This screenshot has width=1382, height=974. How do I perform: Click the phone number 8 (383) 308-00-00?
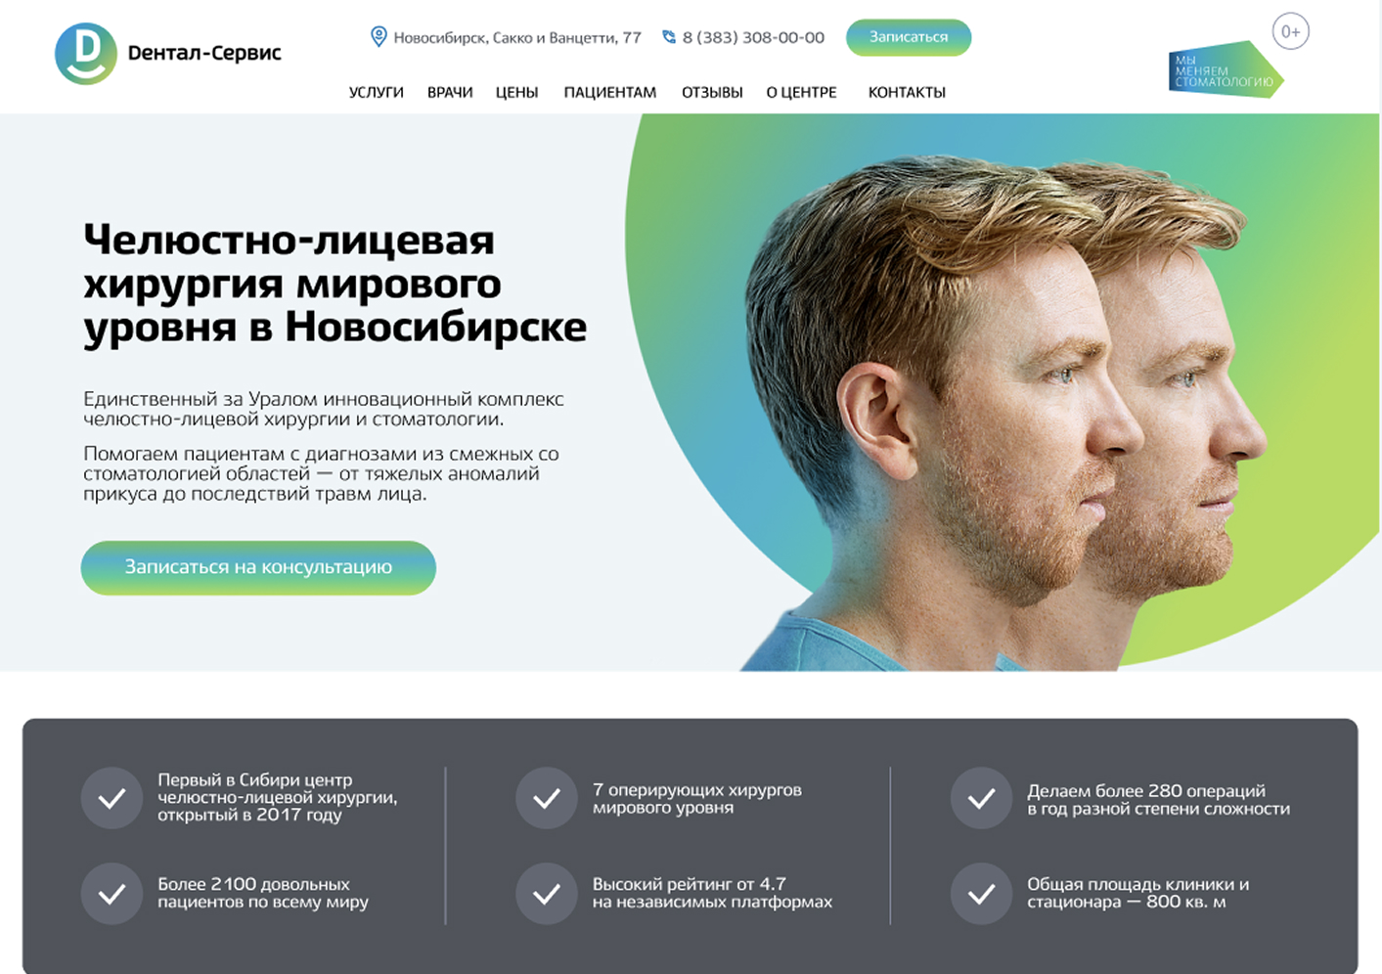coord(753,37)
